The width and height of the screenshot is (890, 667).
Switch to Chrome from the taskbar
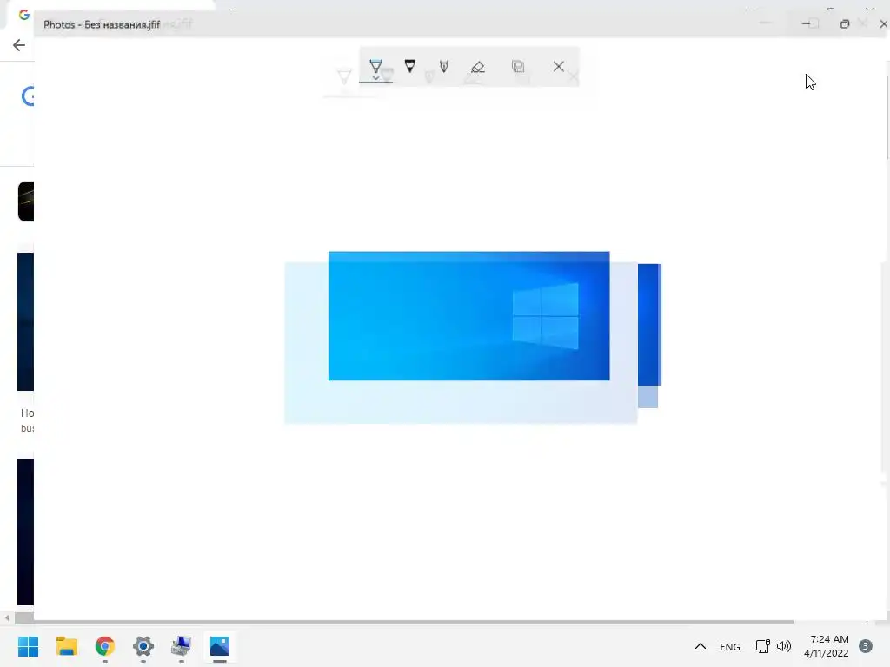[x=105, y=646]
